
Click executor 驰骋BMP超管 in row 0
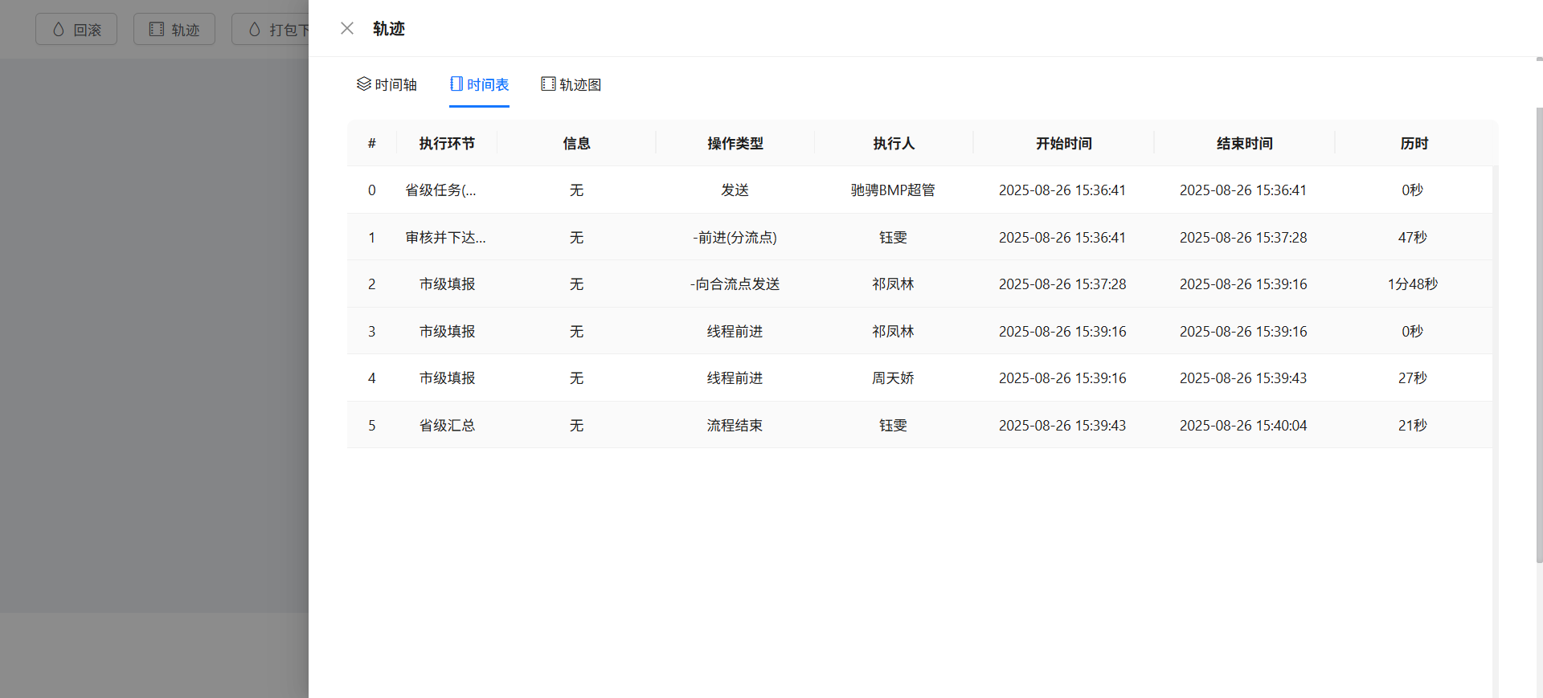point(893,190)
